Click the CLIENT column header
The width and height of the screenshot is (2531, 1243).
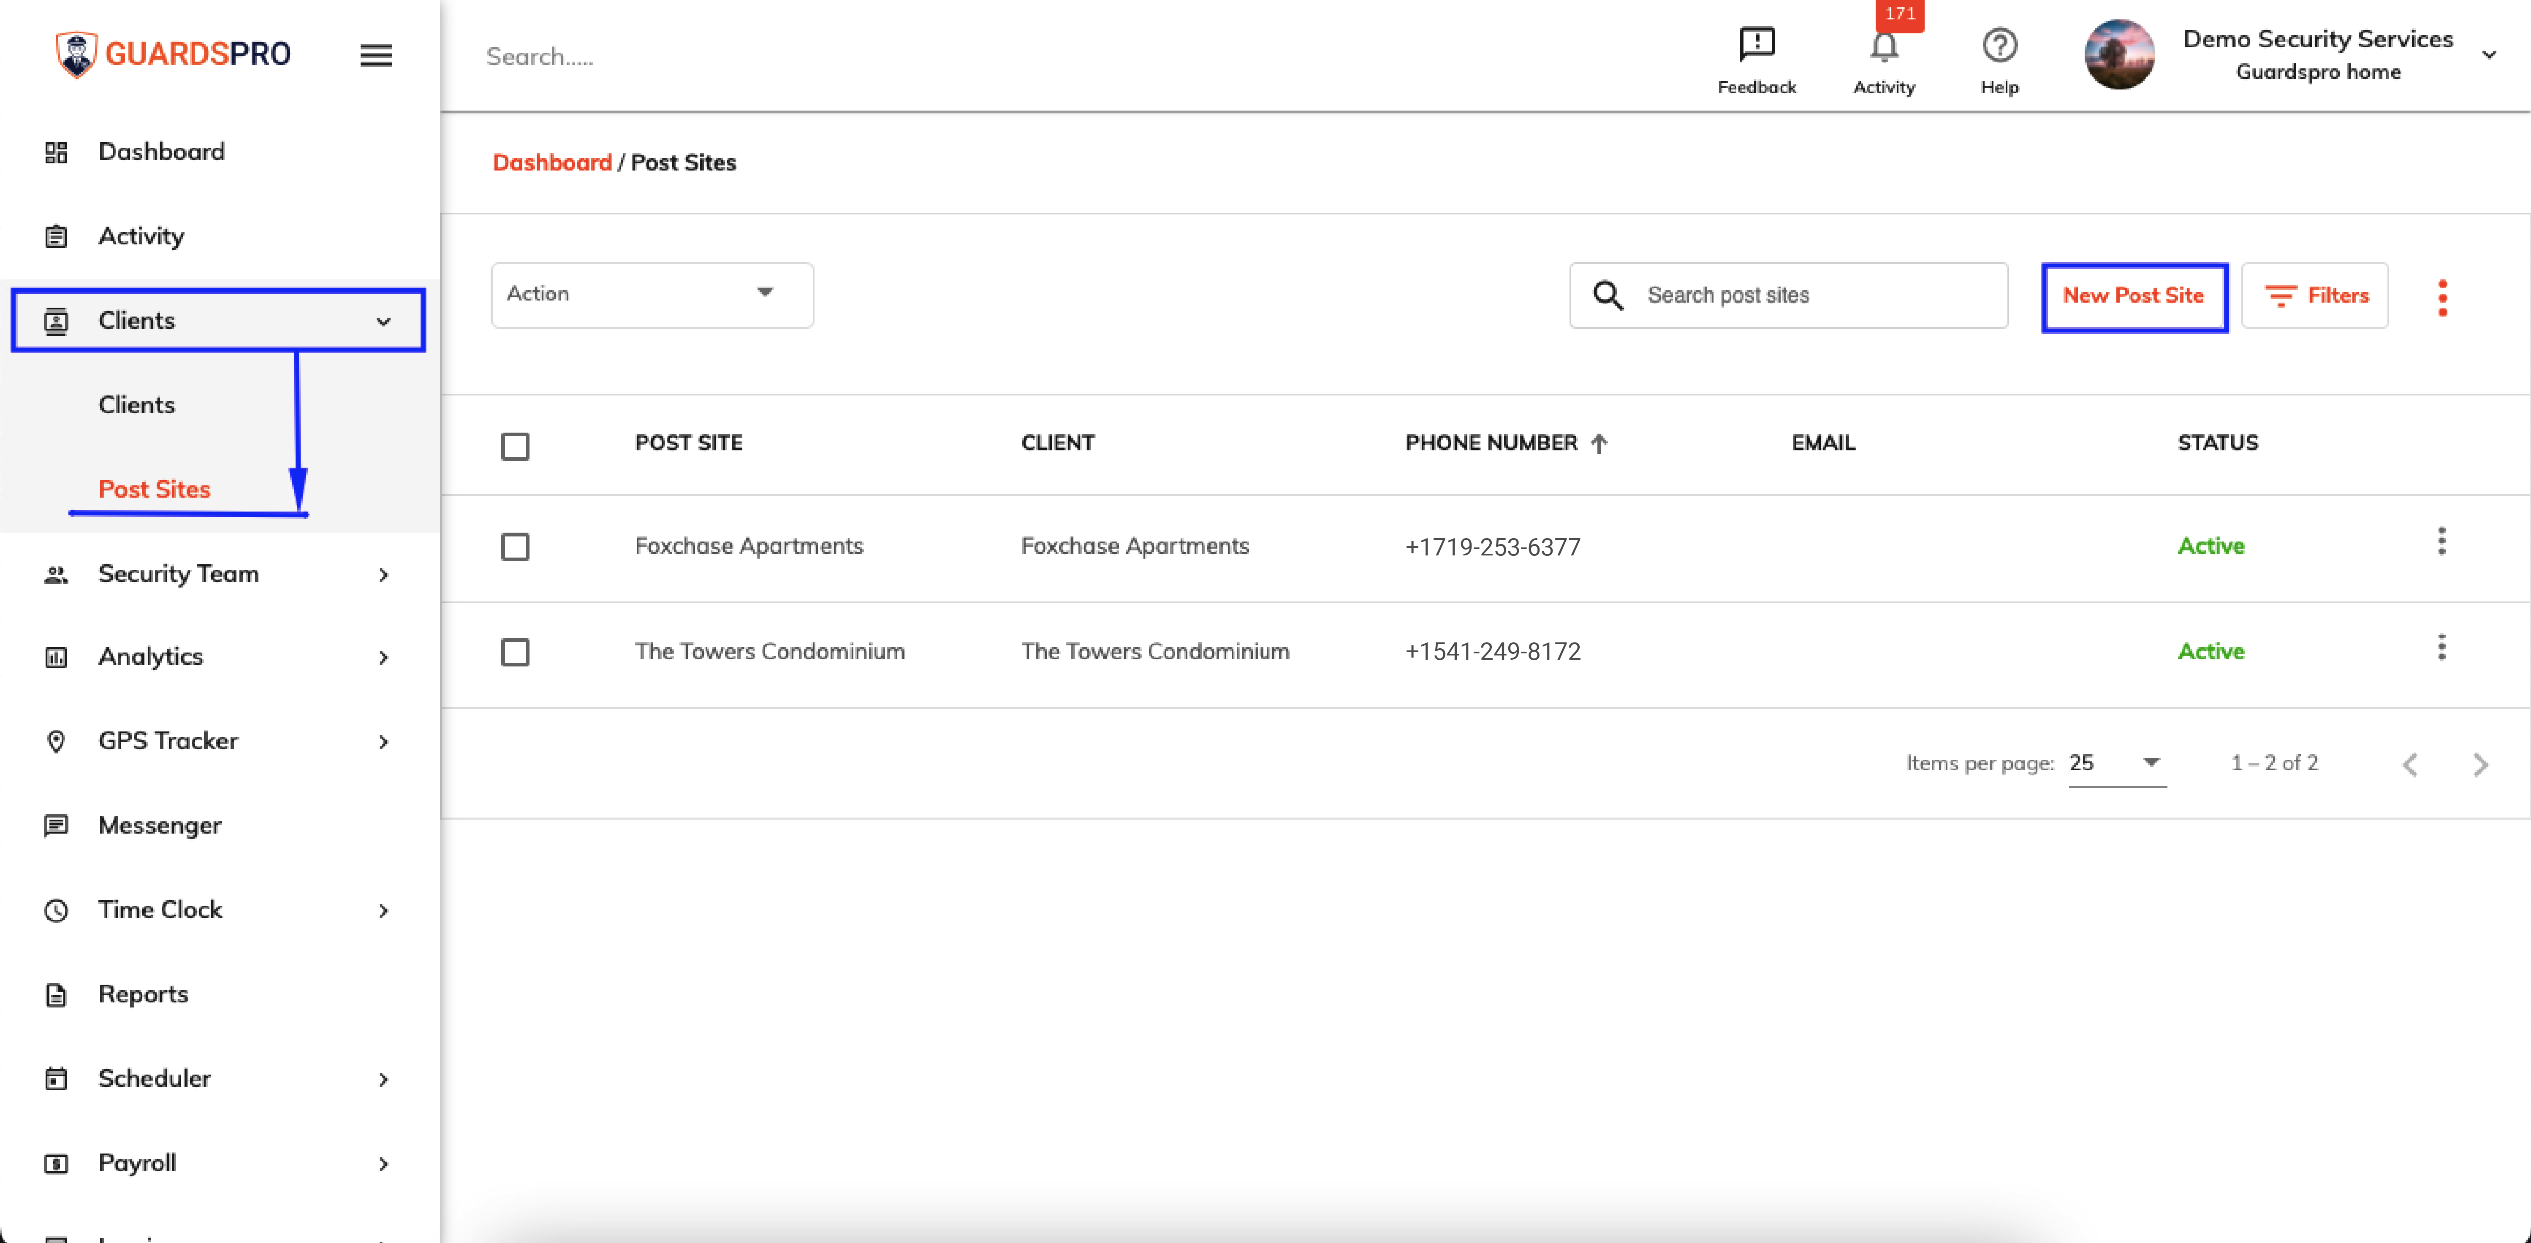pyautogui.click(x=1057, y=444)
